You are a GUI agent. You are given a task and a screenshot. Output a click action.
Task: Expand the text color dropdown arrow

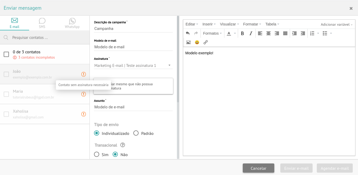click(235, 33)
